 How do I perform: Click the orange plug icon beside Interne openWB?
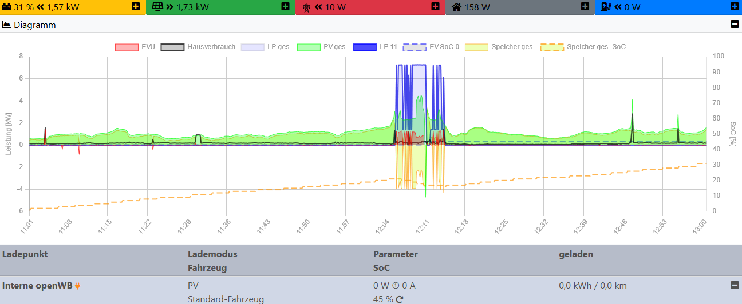pyautogui.click(x=77, y=286)
